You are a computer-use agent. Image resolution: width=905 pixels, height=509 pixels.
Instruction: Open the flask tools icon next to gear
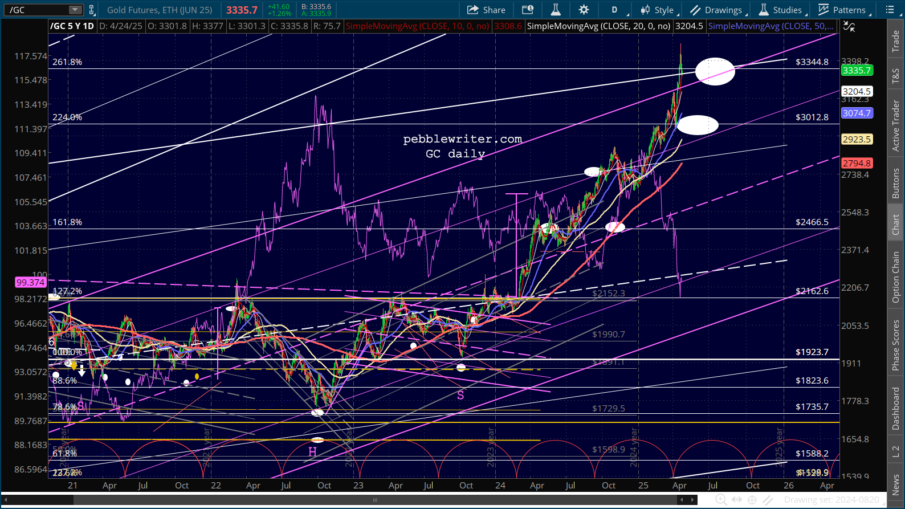coord(556,10)
